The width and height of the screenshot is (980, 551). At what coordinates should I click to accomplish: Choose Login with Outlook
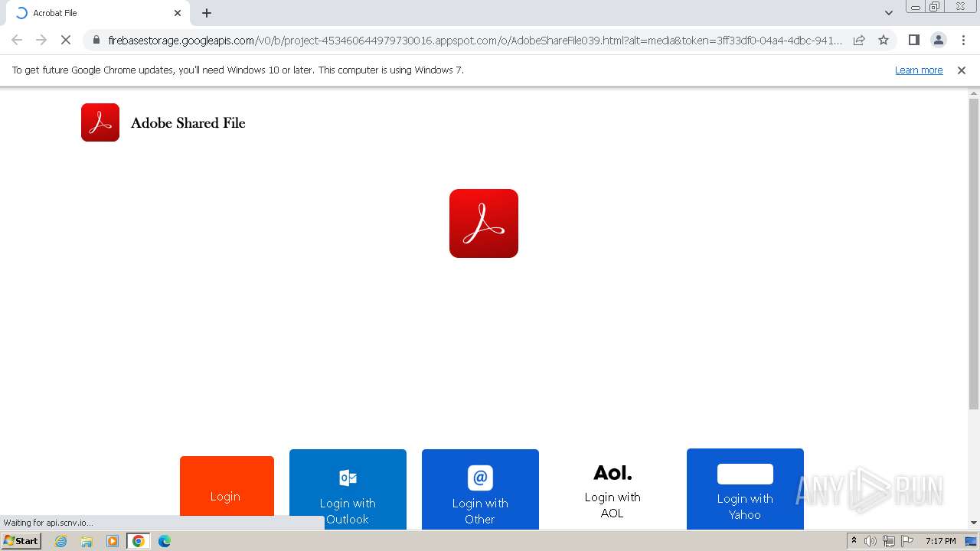click(x=348, y=489)
